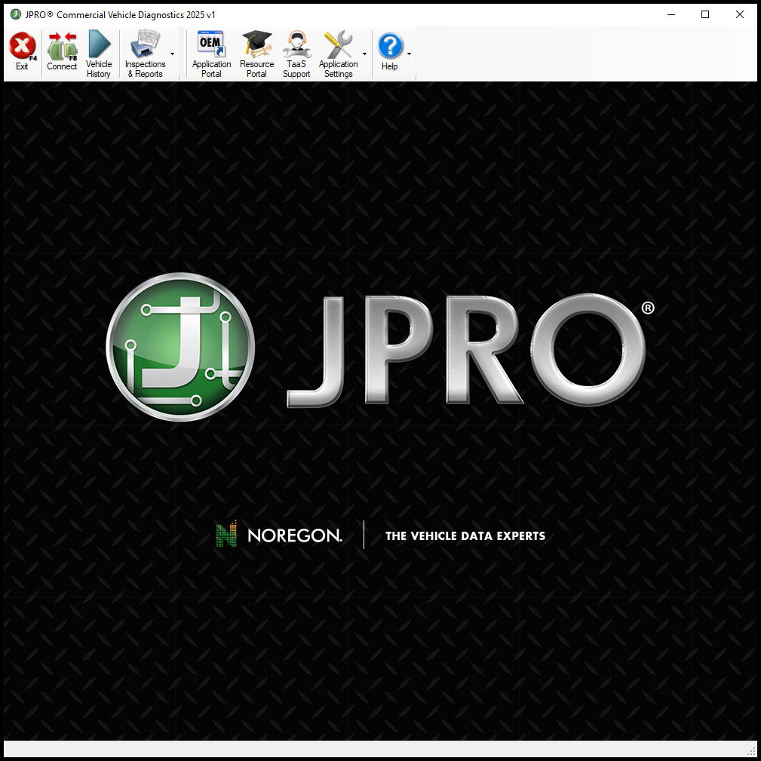Open the Help dropdown arrow
This screenshot has width=761, height=761.
(x=408, y=54)
